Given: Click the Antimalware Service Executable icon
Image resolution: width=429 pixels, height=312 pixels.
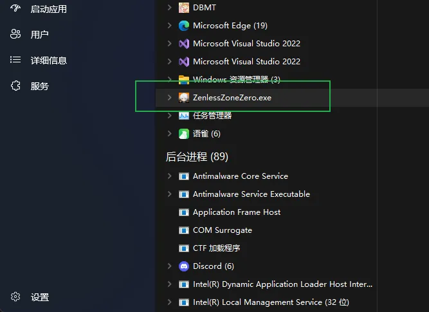Looking at the screenshot, I should click(x=183, y=194).
